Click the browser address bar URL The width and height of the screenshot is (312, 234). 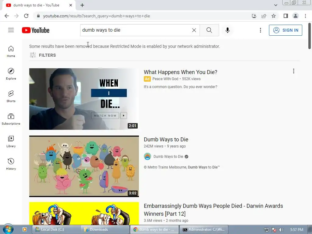pyautogui.click(x=97, y=16)
